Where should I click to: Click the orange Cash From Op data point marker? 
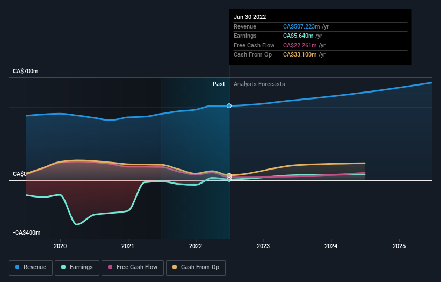click(229, 175)
